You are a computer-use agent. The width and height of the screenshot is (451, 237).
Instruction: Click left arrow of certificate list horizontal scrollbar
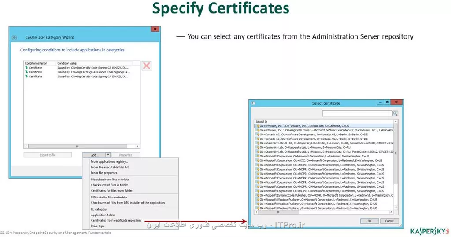[257, 212]
